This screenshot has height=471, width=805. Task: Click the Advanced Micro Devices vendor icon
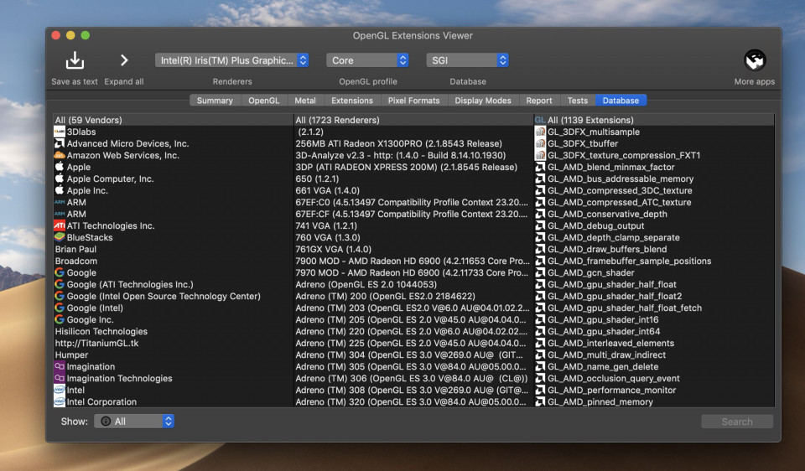(60, 143)
